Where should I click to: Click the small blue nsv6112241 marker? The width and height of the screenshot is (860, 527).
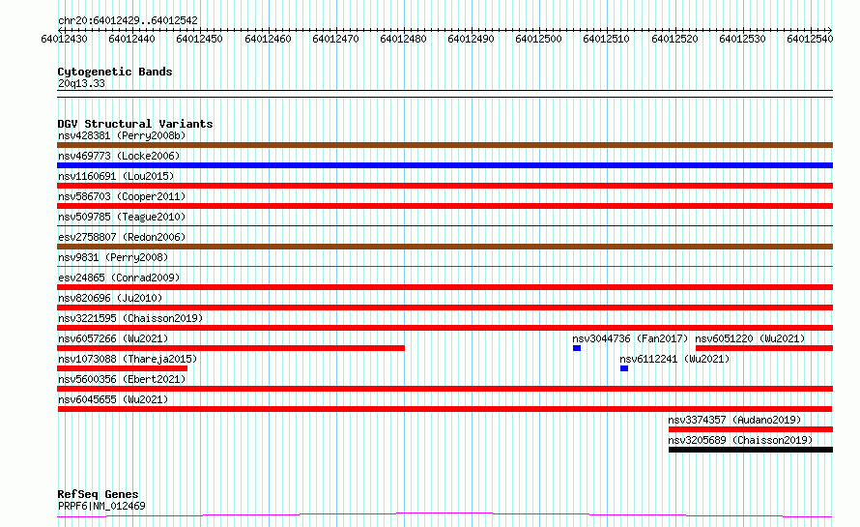coord(624,368)
